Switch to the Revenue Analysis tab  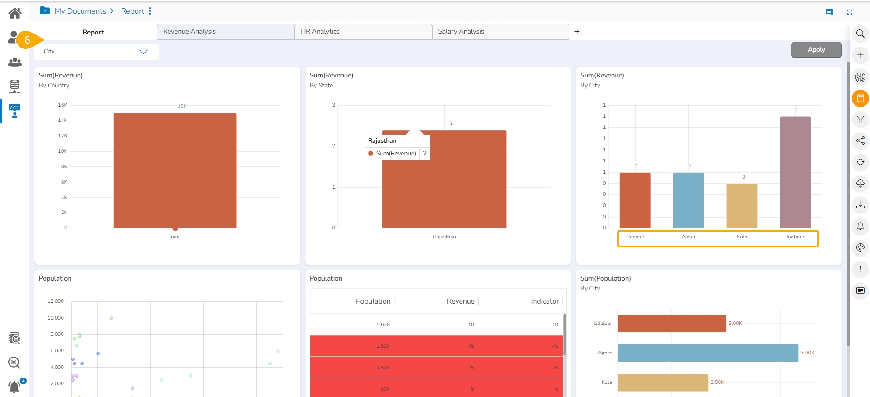pos(225,32)
